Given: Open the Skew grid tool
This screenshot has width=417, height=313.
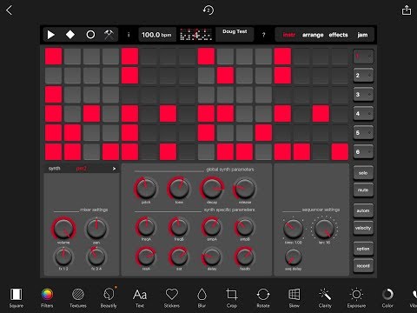Looking at the screenshot, I should click(x=294, y=297).
